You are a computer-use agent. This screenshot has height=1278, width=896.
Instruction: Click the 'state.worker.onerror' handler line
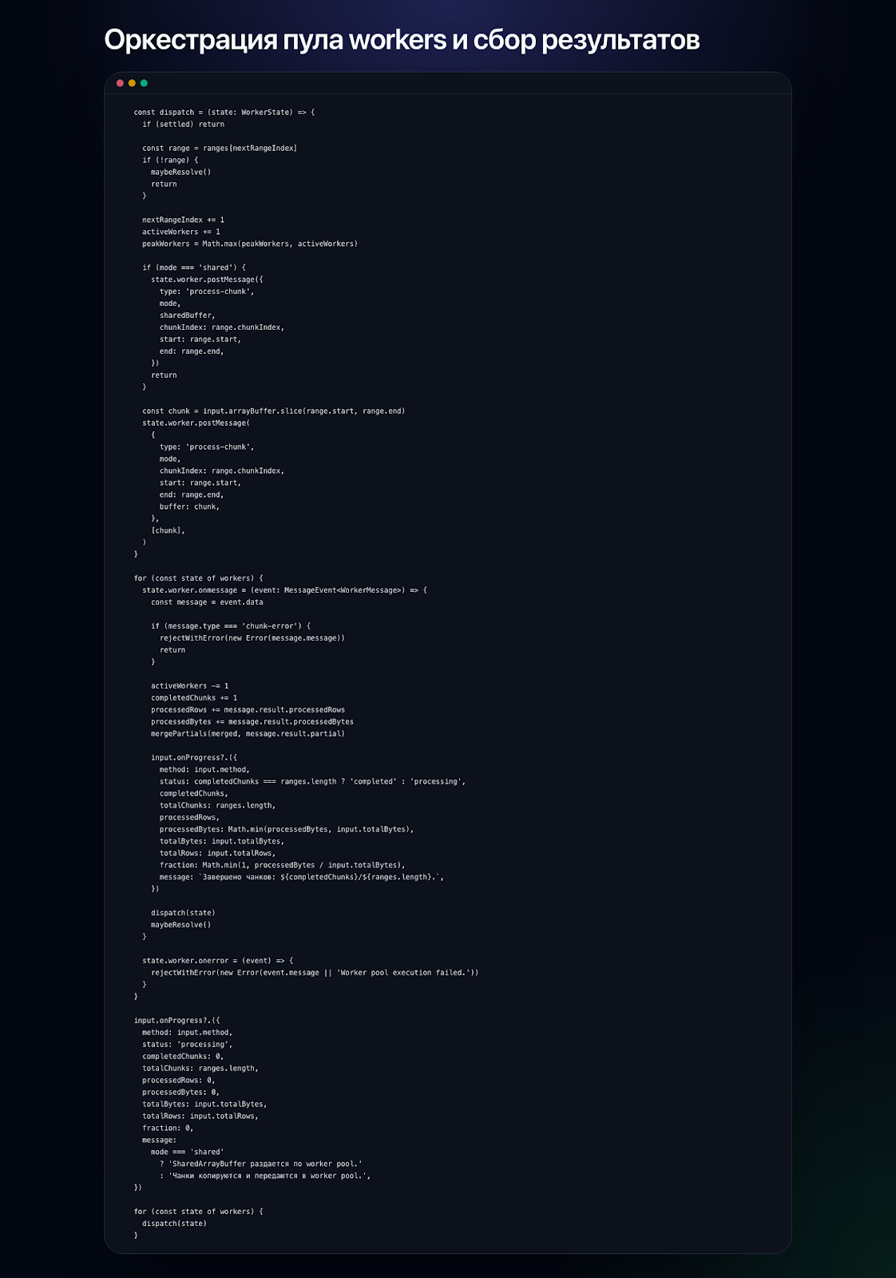(x=217, y=961)
